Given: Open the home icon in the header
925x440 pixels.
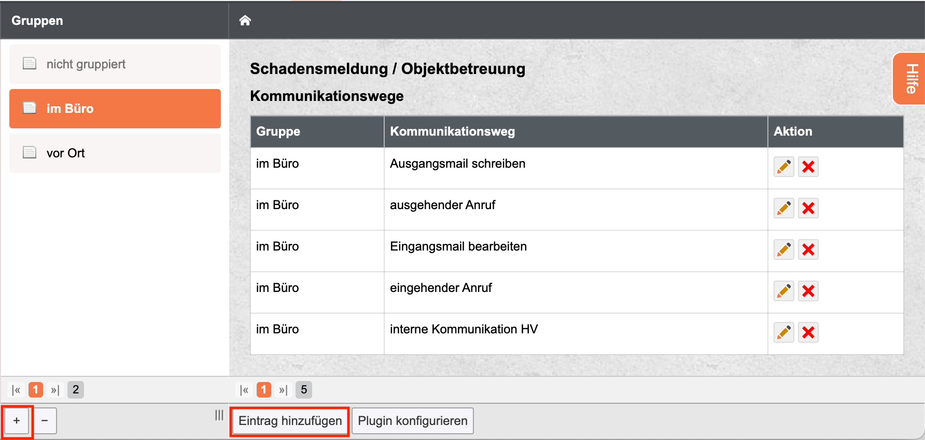Looking at the screenshot, I should click(x=245, y=20).
